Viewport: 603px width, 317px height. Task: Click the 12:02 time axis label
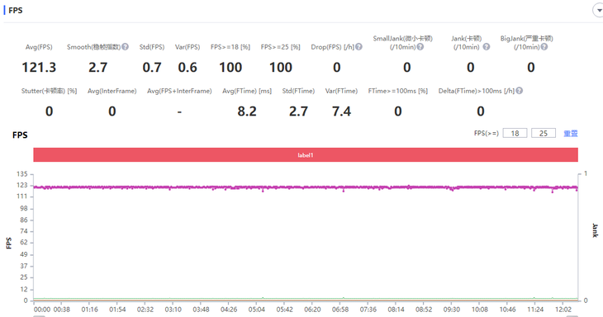[x=563, y=310]
